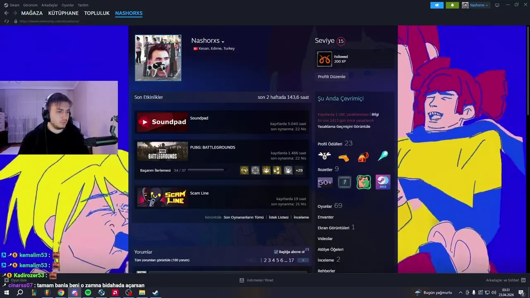Image resolution: width=530 pixels, height=298 pixels.
Task: Open the Arkadaşlar menu
Action: point(50,5)
